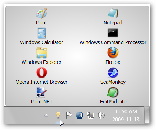Open the red Opera browser icon
The height and width of the screenshot is (130, 156).
point(42,73)
